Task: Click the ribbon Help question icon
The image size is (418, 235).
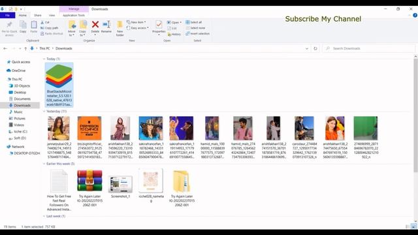Action: [415, 16]
